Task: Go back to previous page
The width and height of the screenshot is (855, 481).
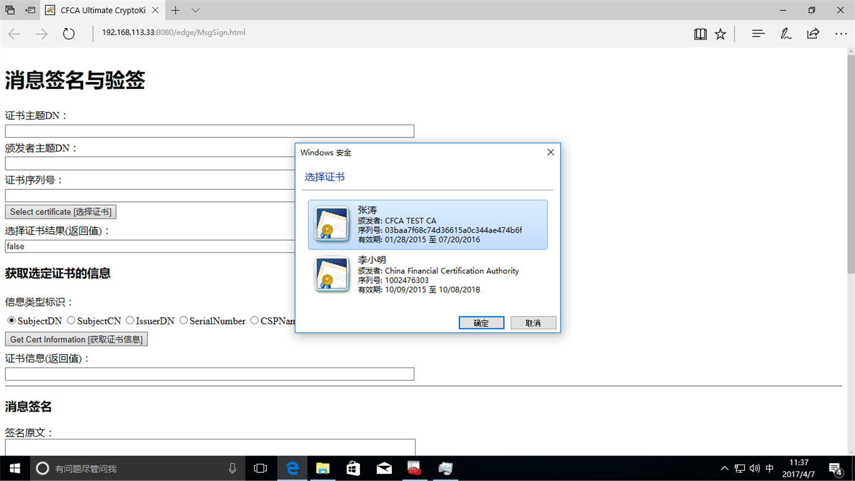Action: (14, 34)
